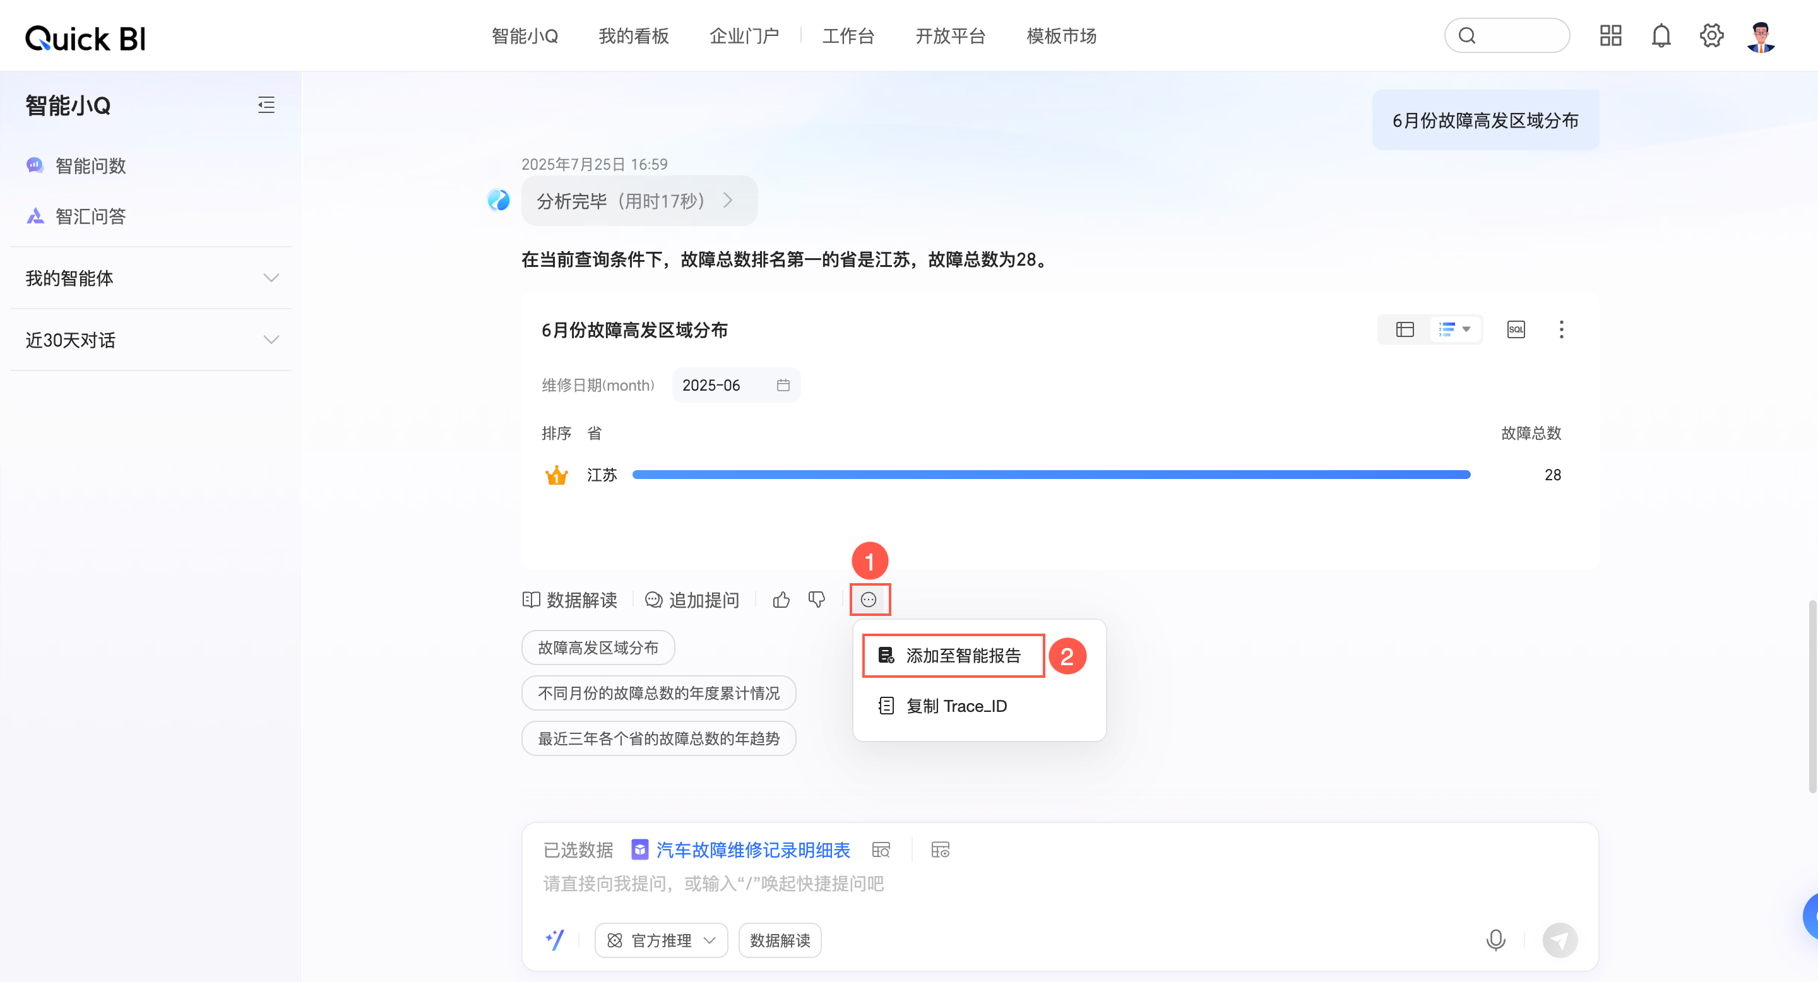The width and height of the screenshot is (1818, 982).
Task: Click the thumbs down feedback icon
Action: pyautogui.click(x=817, y=600)
